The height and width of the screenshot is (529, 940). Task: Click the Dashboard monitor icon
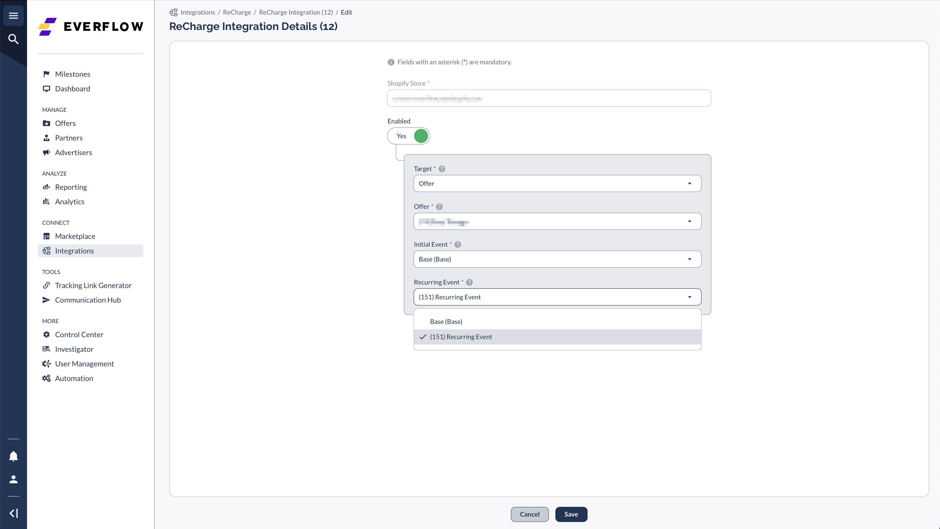(x=46, y=89)
